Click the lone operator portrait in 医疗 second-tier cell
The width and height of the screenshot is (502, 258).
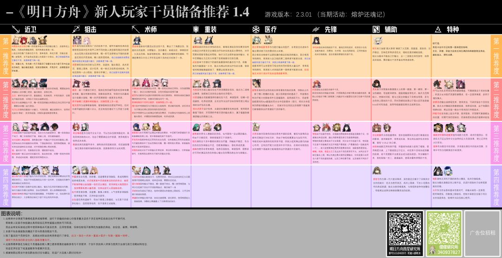(x=257, y=83)
